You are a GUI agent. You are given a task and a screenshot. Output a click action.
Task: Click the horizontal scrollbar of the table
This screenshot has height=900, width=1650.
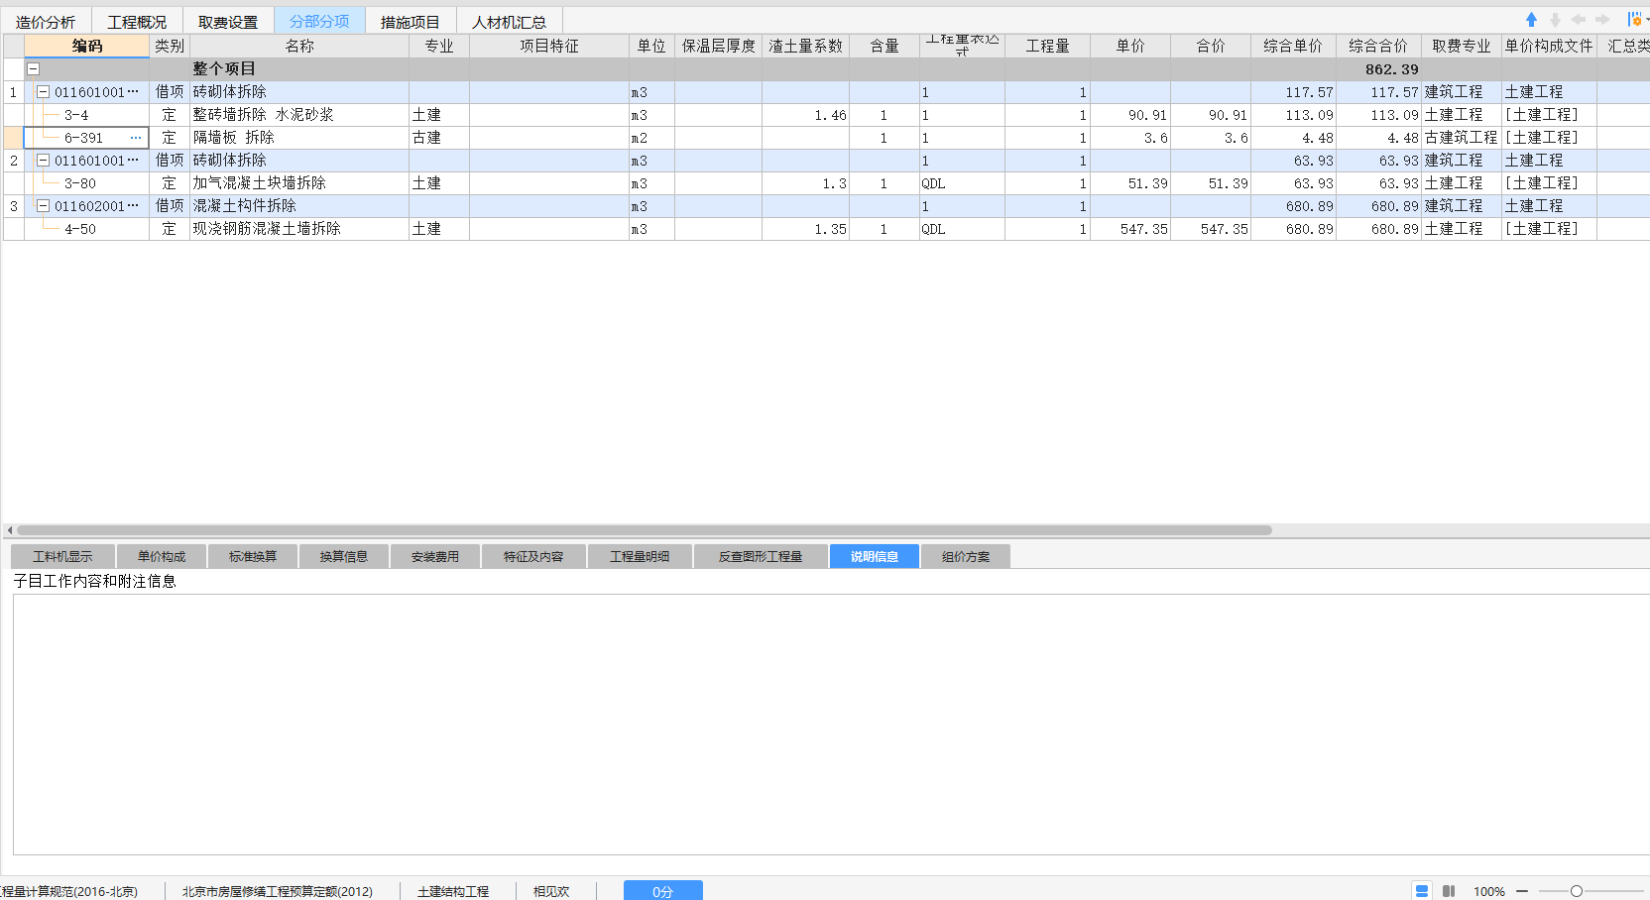645,530
